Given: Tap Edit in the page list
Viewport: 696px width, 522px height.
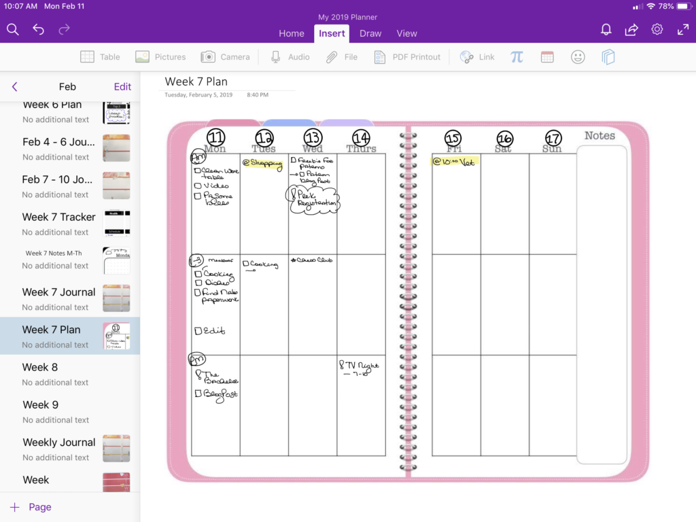Looking at the screenshot, I should click(x=122, y=87).
